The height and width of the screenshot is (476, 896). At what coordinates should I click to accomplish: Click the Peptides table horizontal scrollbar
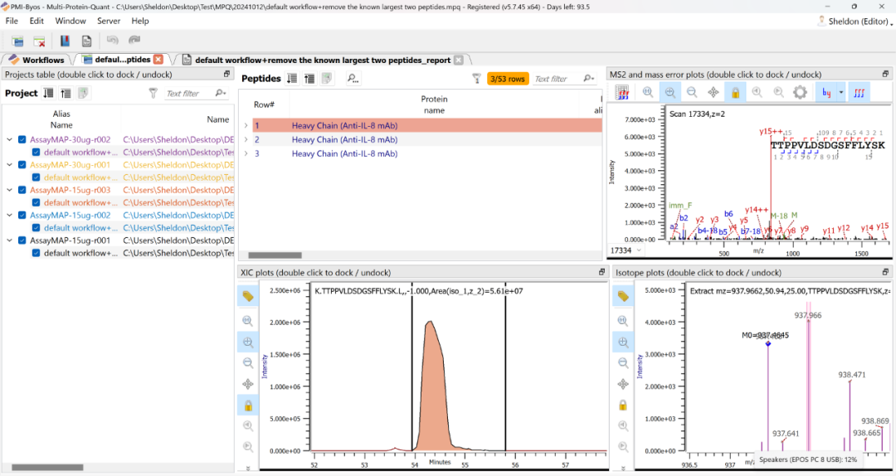pos(275,255)
